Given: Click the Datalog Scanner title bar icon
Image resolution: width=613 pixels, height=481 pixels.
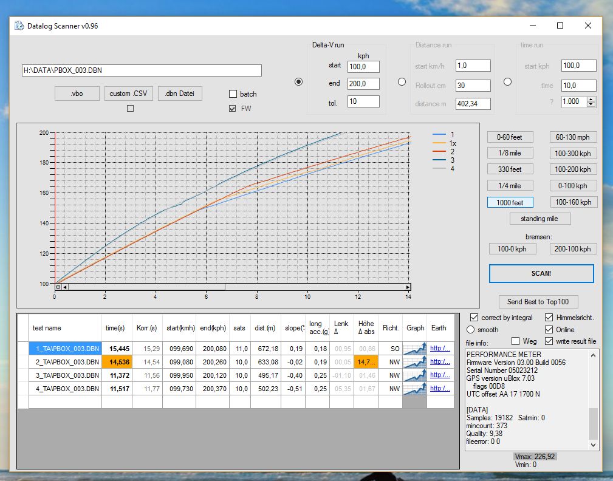Looking at the screenshot, I should pos(19,26).
